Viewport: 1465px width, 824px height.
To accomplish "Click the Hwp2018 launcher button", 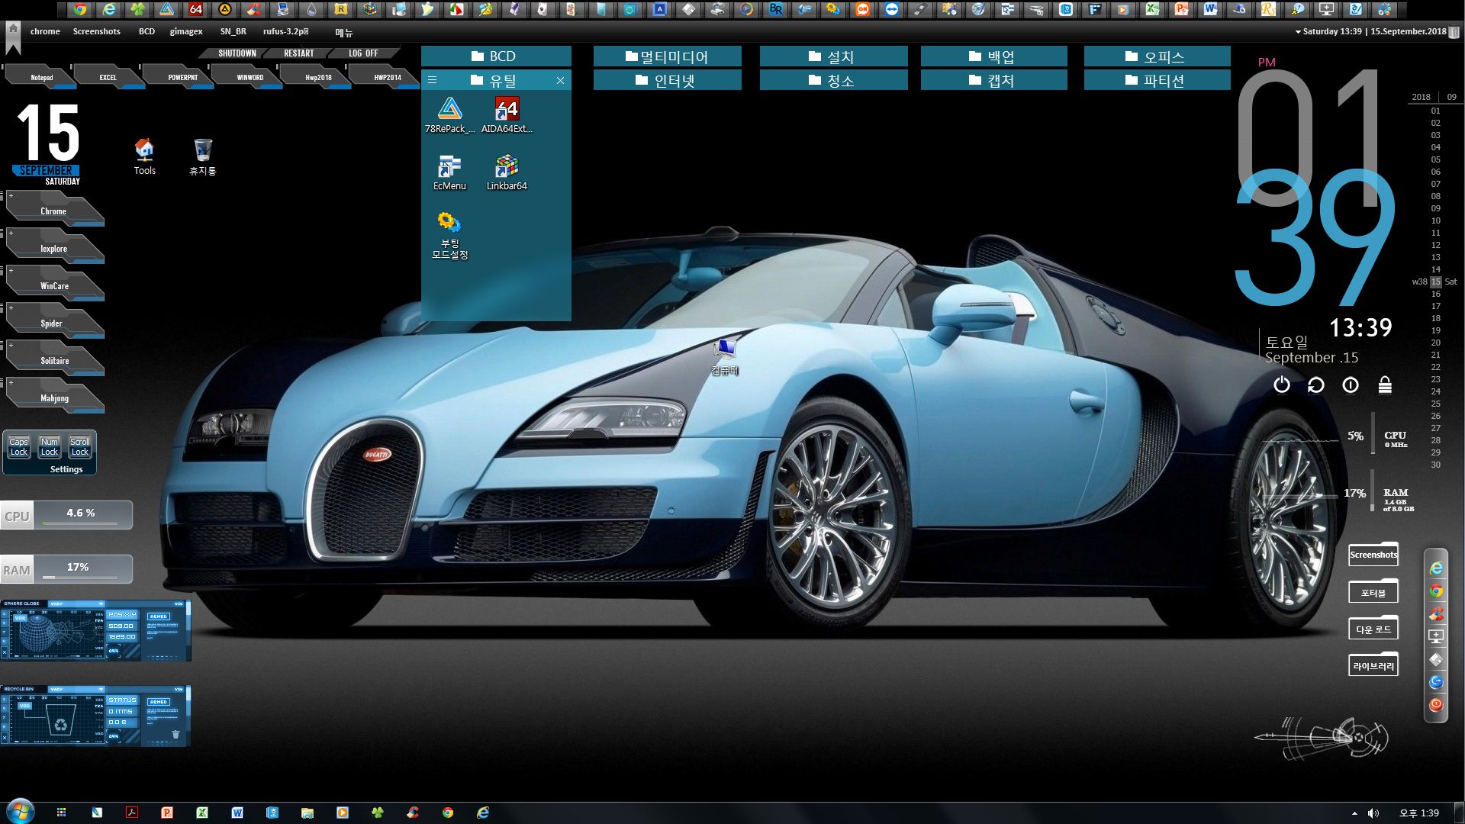I will click(318, 77).
